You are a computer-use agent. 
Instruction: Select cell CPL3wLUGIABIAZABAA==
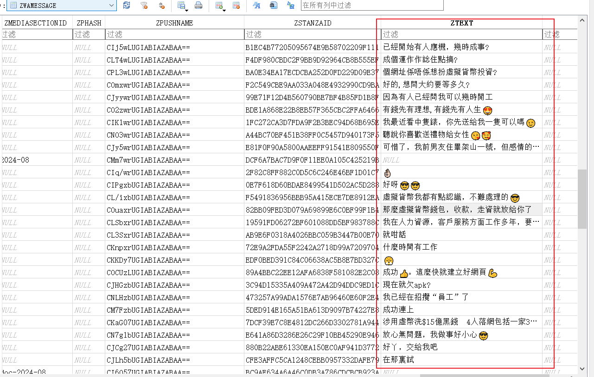pos(175,72)
